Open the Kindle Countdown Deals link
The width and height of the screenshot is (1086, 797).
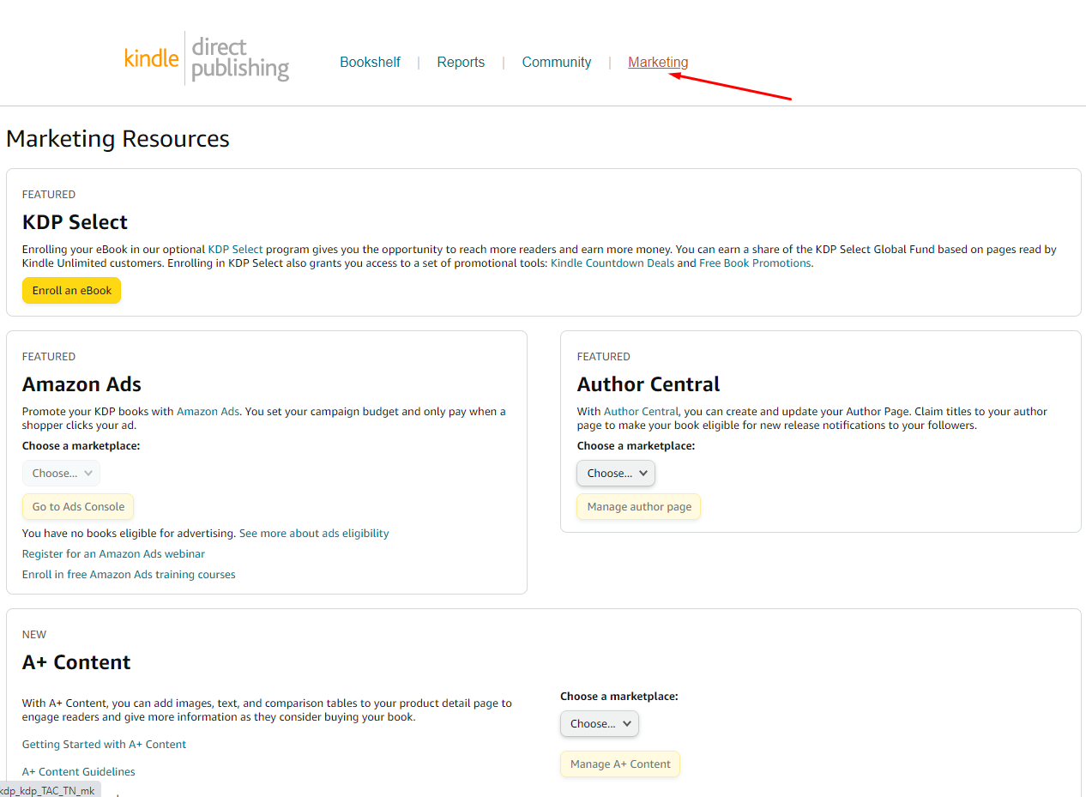point(612,263)
